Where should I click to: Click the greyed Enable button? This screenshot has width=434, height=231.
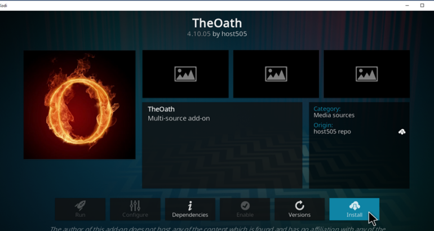tap(245, 209)
